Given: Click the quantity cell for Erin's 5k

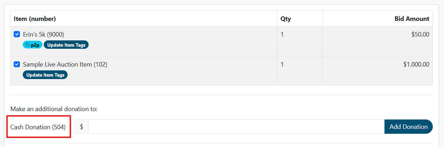Looking at the screenshot, I should pos(282,34).
